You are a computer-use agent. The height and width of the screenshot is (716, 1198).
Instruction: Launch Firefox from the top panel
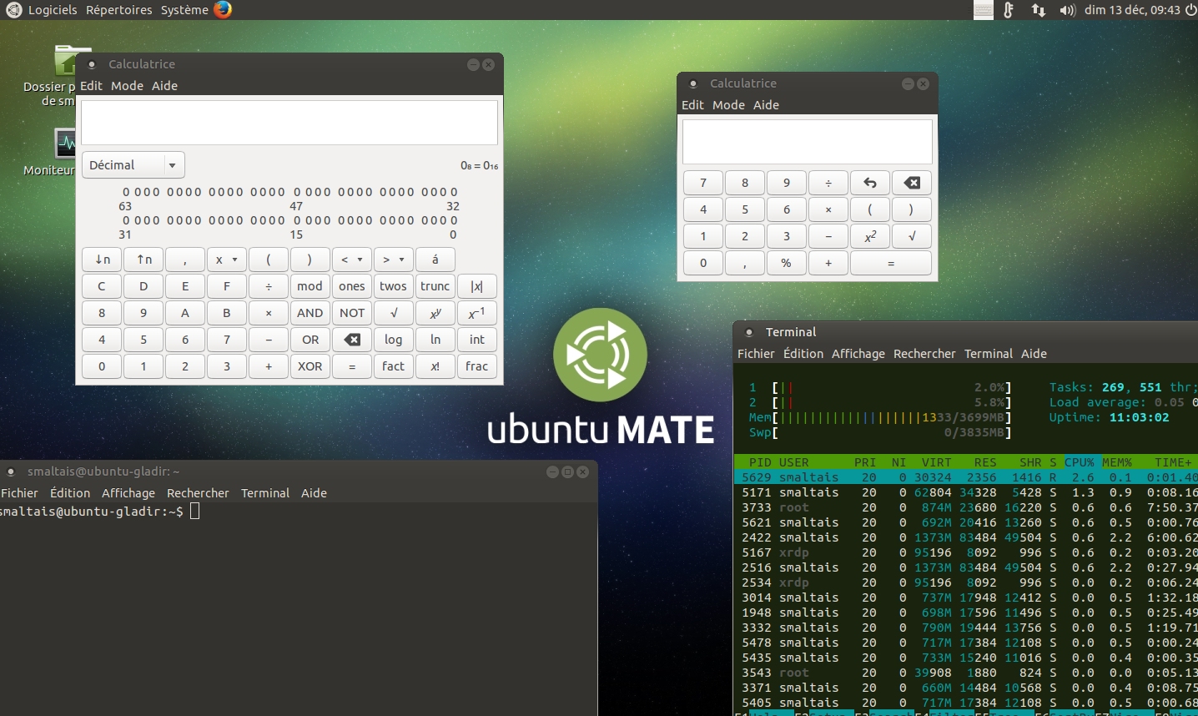[x=223, y=10]
